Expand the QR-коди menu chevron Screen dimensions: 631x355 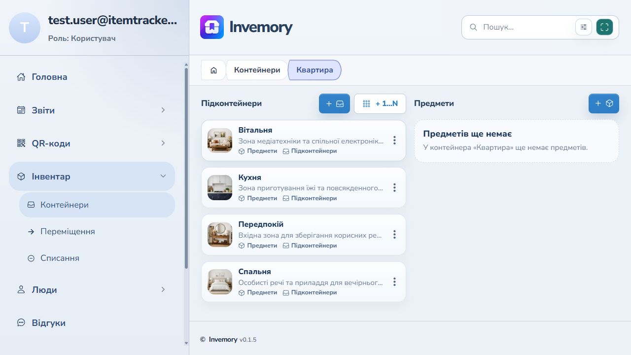click(163, 143)
